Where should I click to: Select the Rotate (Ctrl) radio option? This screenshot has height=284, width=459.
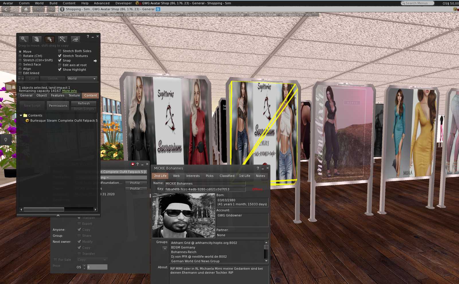click(x=20, y=56)
